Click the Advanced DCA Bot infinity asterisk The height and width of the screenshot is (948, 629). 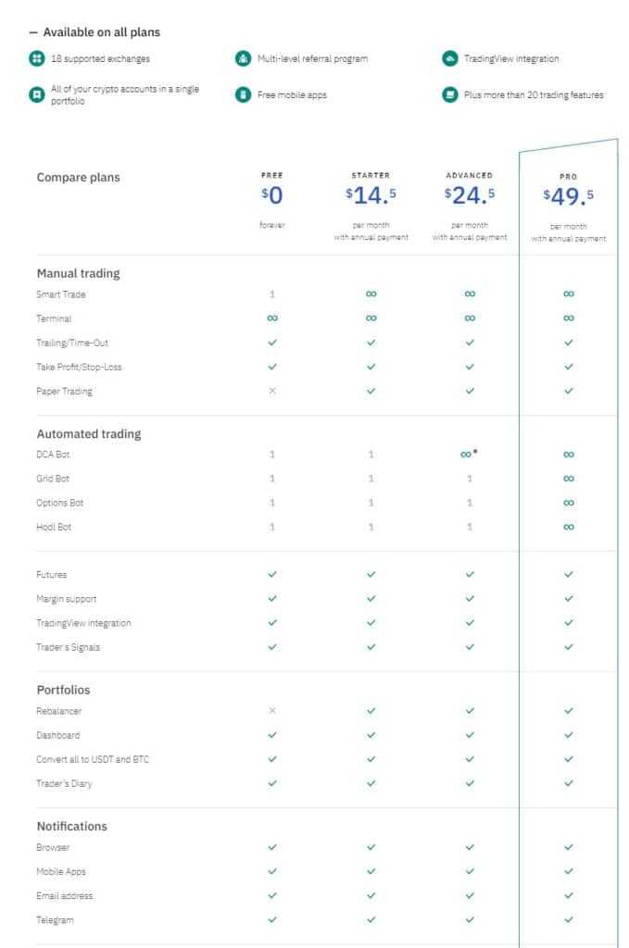coord(470,455)
